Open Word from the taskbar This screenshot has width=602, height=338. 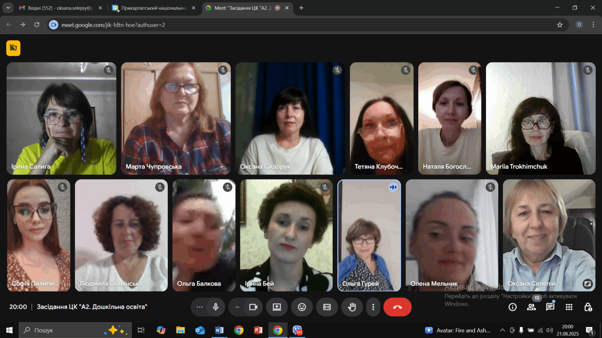[219, 330]
